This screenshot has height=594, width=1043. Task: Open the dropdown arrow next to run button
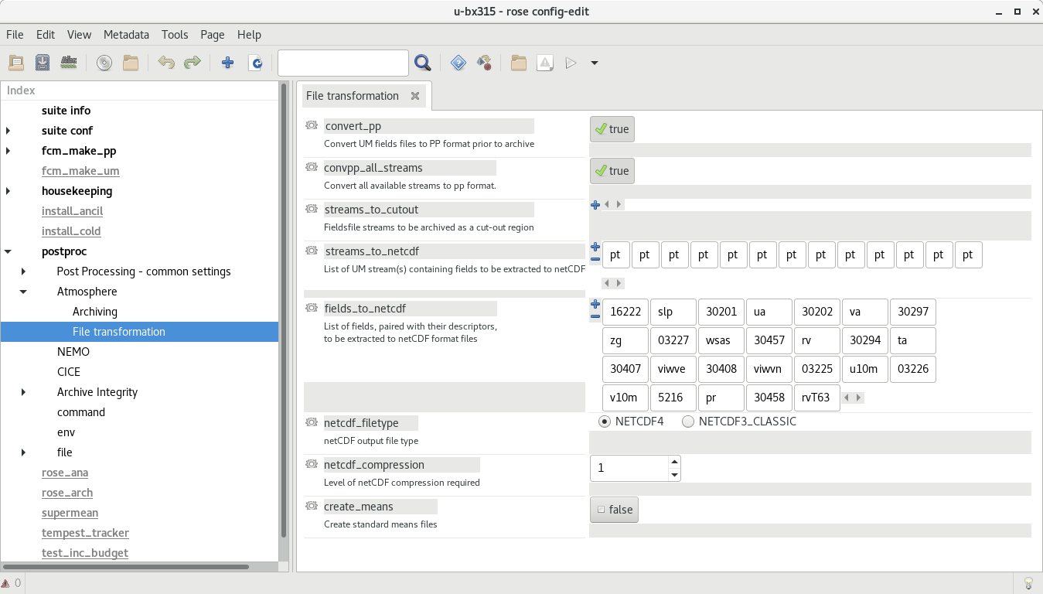(x=595, y=63)
